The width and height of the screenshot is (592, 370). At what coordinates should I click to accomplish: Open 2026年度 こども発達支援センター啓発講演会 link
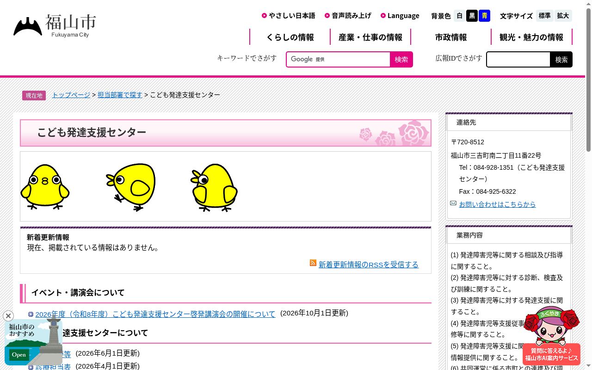[155, 314]
